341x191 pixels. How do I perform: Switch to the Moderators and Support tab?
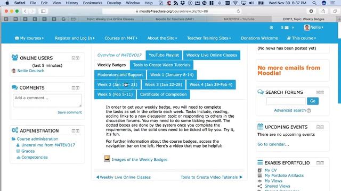(x=120, y=75)
